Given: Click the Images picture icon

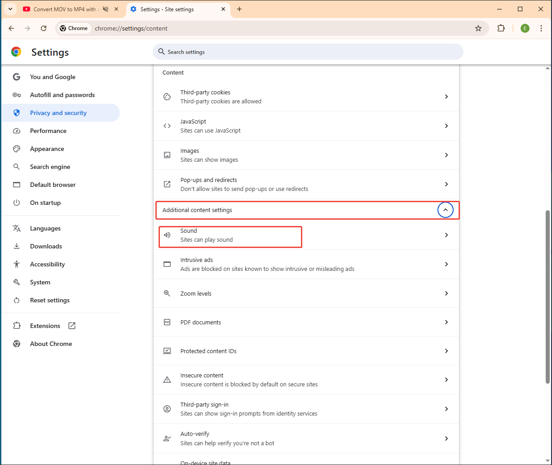Looking at the screenshot, I should (167, 155).
